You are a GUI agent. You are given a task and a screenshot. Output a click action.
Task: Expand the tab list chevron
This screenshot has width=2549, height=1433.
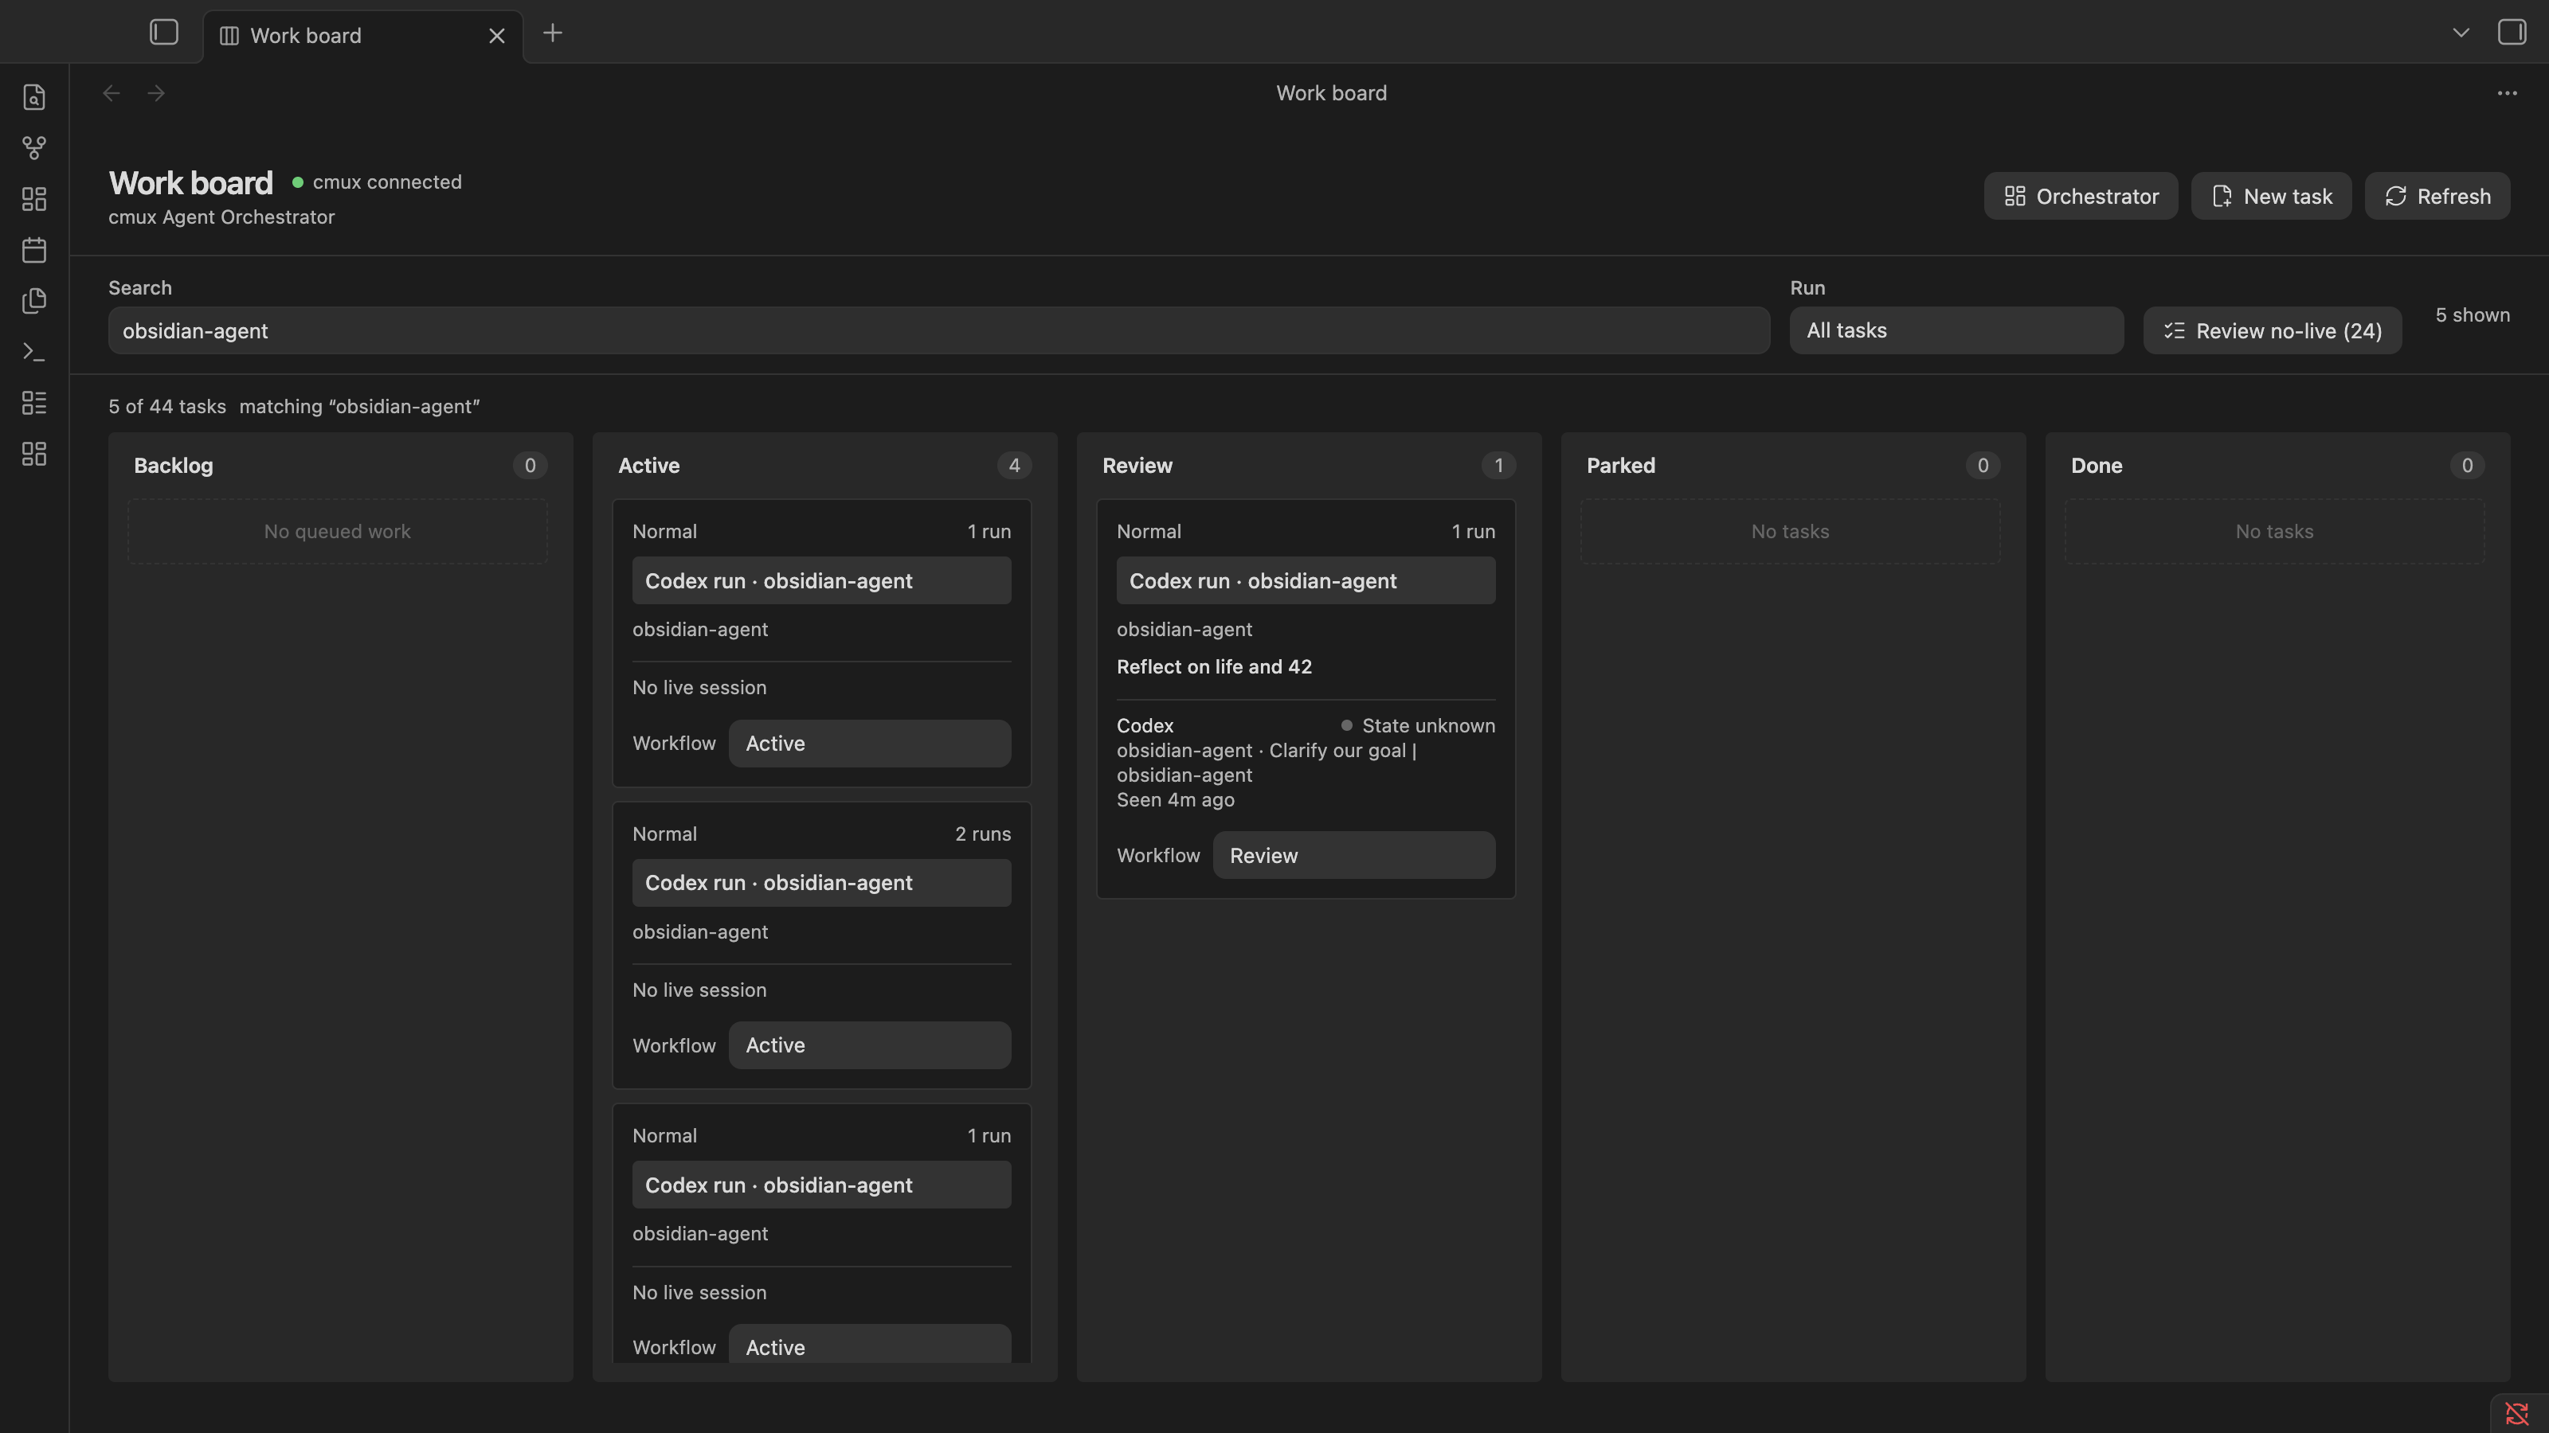2461,33
